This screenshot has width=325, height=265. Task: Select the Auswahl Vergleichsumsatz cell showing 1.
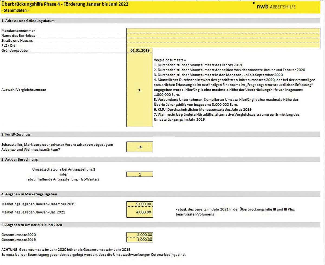tap(139, 90)
